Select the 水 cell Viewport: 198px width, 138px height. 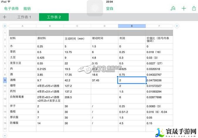[23, 46]
